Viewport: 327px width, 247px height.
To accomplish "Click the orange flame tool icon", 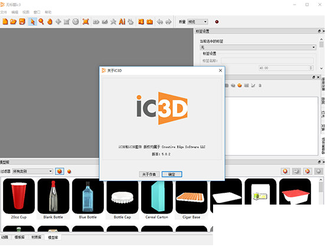I will [x=50, y=21].
